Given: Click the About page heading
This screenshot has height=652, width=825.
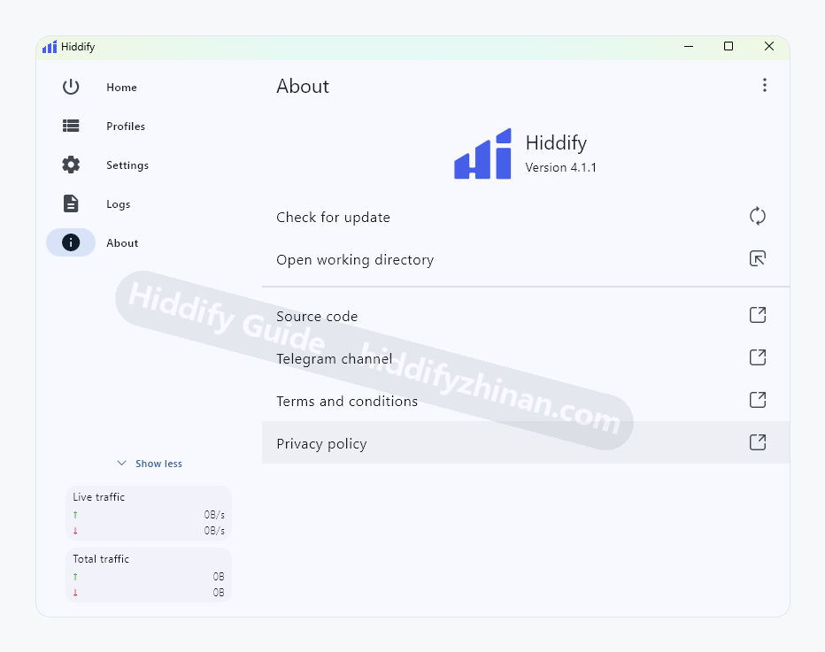Looking at the screenshot, I should (303, 86).
